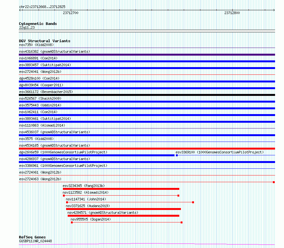Click the red esv3234345 variant bar

point(121,189)
